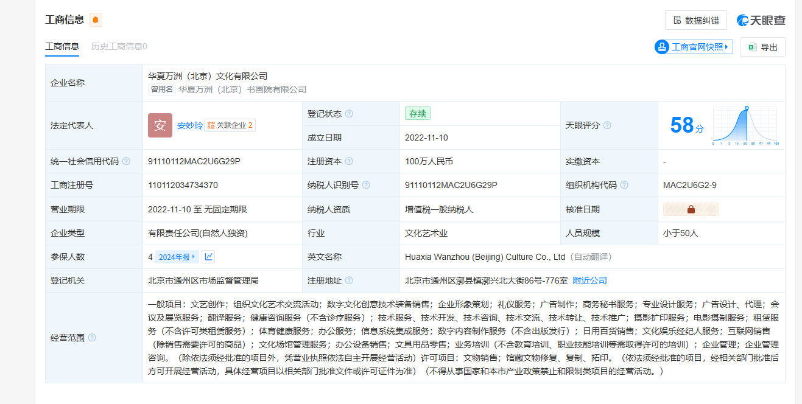The image size is (802, 404).
Task: Open 关联企业 2 related companies tag
Action: 230,125
